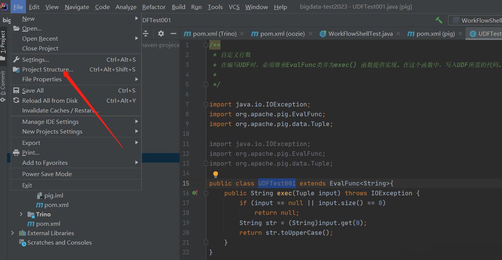Close the WorkFlowShellTest.java tab
Screen dimensions: 502x260
pos(398,33)
